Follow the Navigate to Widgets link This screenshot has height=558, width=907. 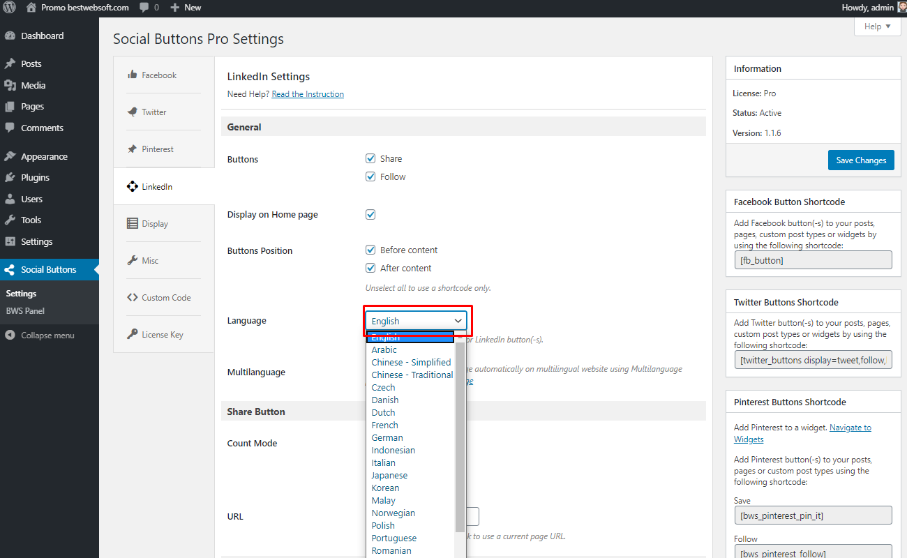(802, 433)
